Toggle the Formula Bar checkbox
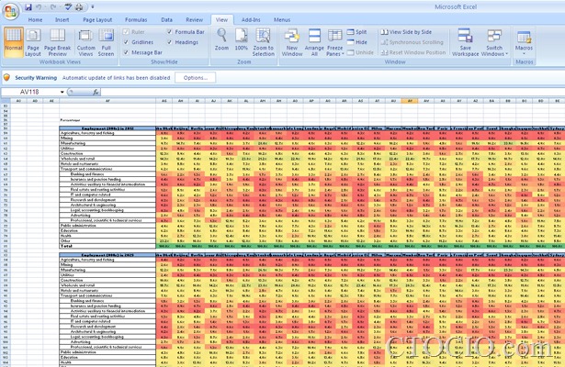Viewport: 565px width, 367px height. pos(168,31)
